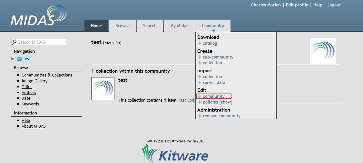Click remove community under Administration

(221, 116)
